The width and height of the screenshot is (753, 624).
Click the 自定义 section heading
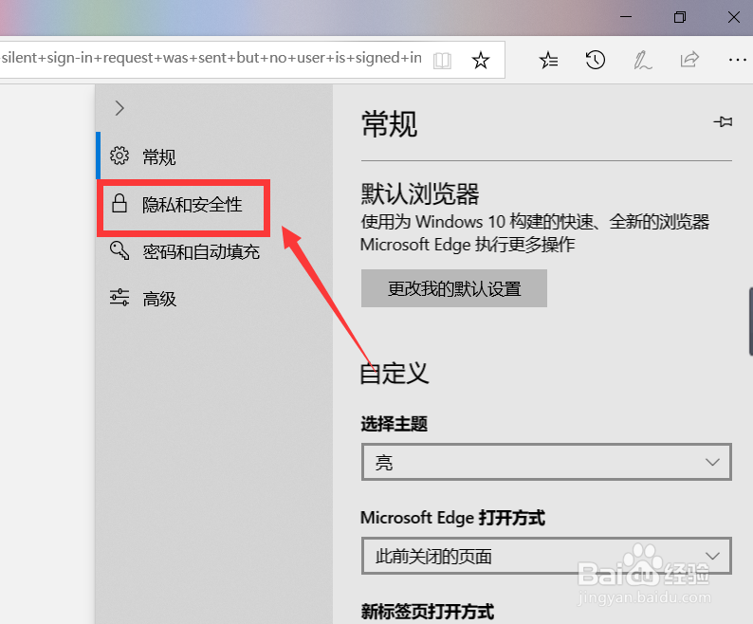coord(395,373)
